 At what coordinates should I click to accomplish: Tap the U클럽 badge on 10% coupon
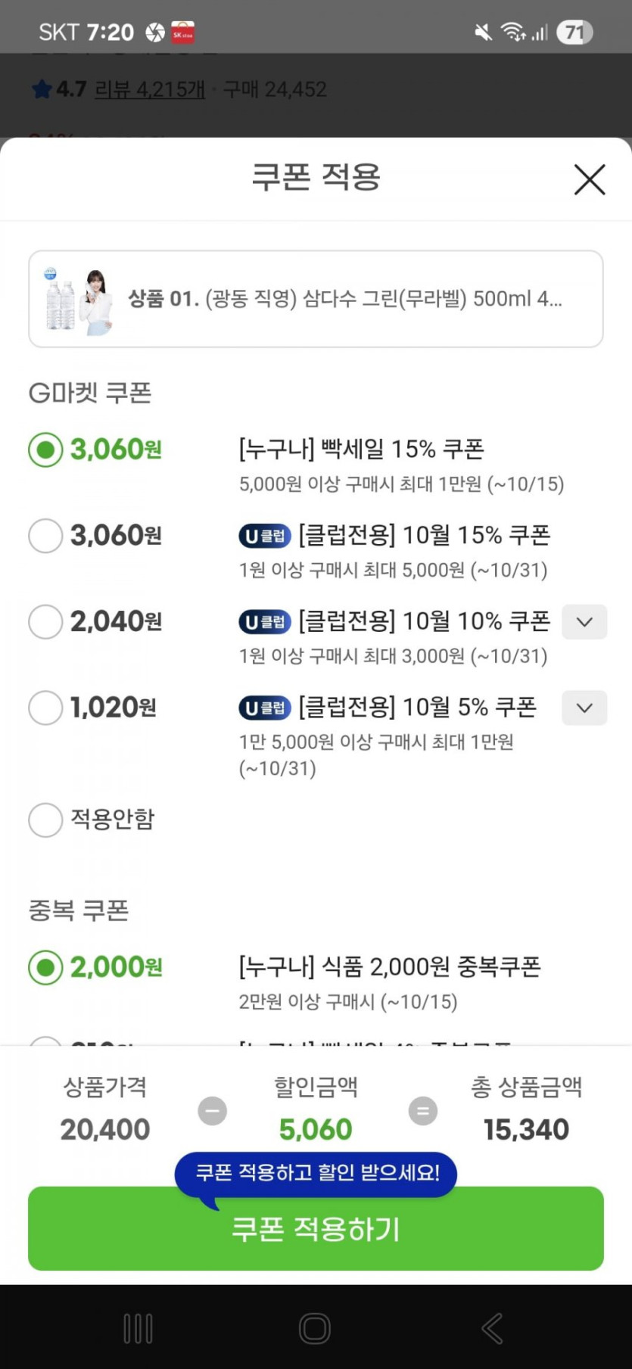pyautogui.click(x=265, y=622)
